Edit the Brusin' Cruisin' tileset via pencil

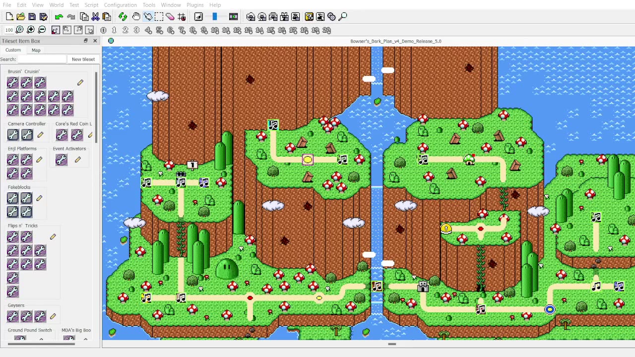point(80,82)
